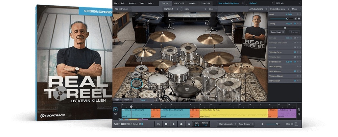Open the More dropdown
This screenshot has height=137, width=338.
pyautogui.click(x=213, y=9)
